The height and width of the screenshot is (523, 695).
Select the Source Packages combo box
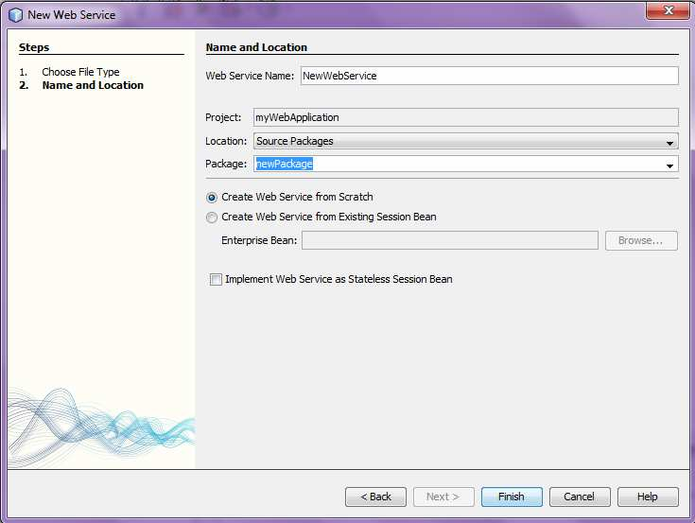[466, 141]
